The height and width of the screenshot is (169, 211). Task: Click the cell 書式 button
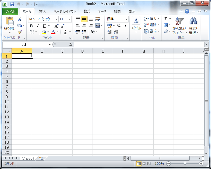pos(152,31)
